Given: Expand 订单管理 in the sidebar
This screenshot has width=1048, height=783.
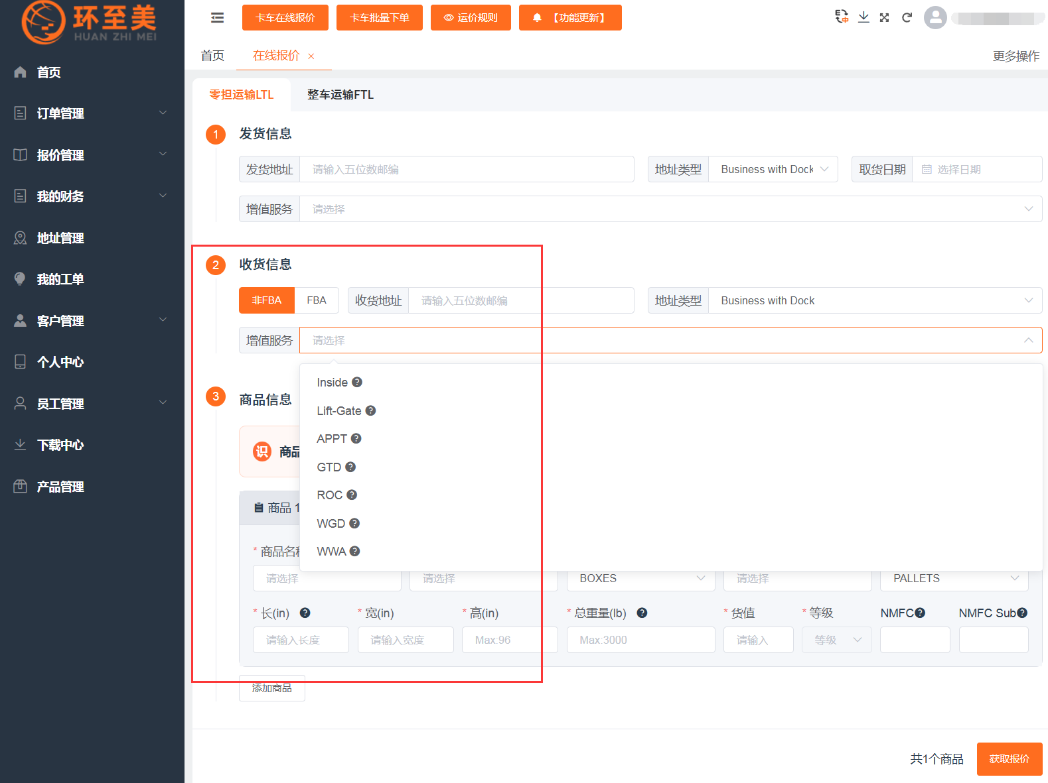Looking at the screenshot, I should (x=92, y=113).
